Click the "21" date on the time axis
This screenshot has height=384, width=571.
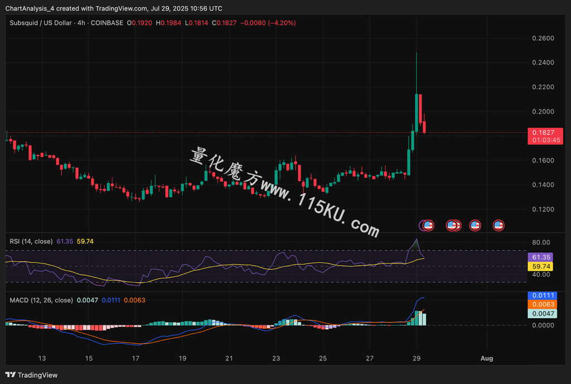tap(229, 358)
